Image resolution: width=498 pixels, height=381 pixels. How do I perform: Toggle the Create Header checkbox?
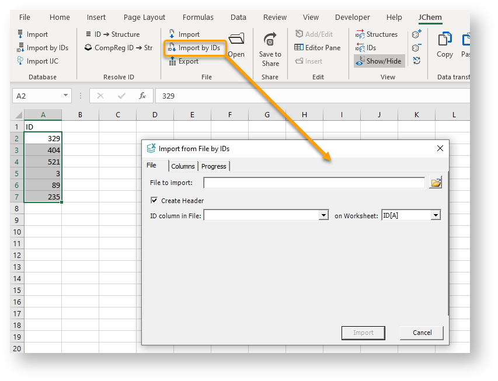coord(154,201)
